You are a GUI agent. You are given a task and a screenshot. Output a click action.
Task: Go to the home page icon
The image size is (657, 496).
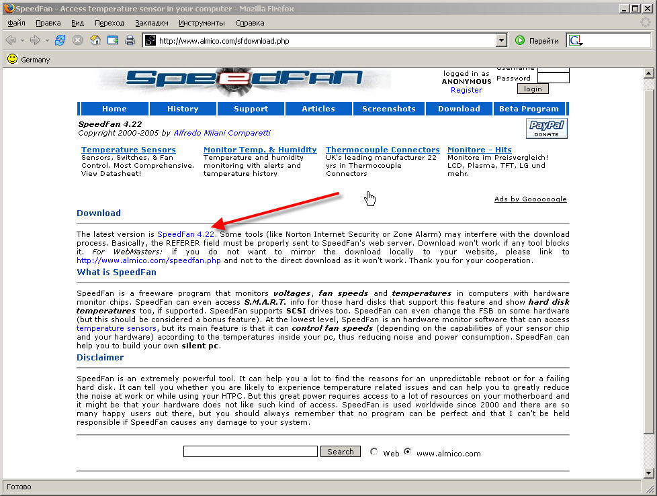[95, 40]
